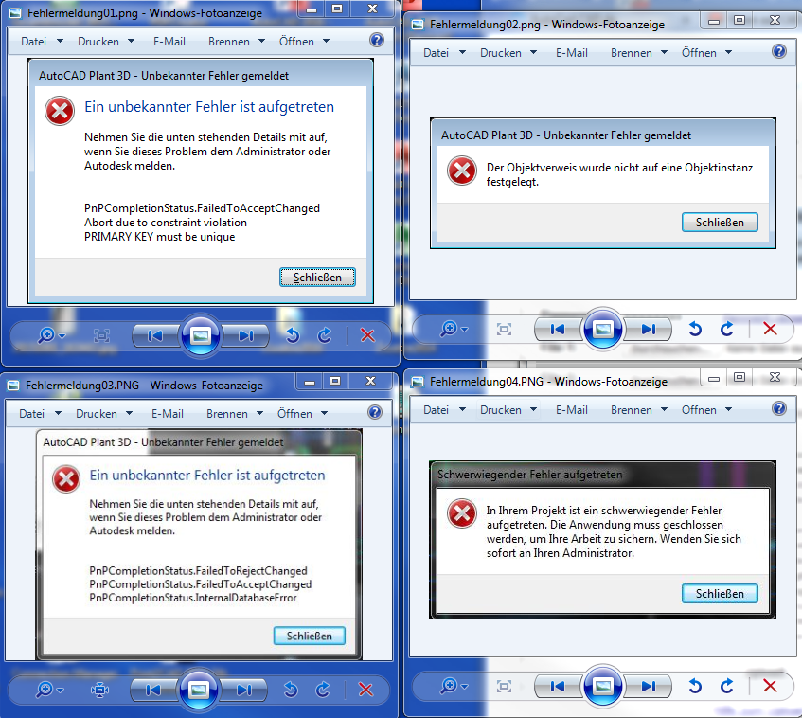The height and width of the screenshot is (718, 802).
Task: Rotate clockwise in Fehlermeldung04 viewer
Action: pyautogui.click(x=727, y=686)
